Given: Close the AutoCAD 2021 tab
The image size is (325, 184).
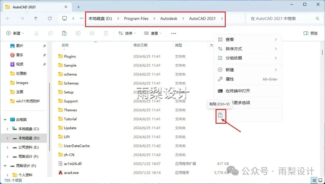Looking at the screenshot, I should (66, 7).
